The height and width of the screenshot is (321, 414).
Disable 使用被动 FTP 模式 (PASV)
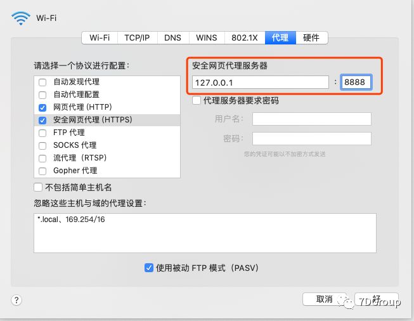[x=149, y=268]
